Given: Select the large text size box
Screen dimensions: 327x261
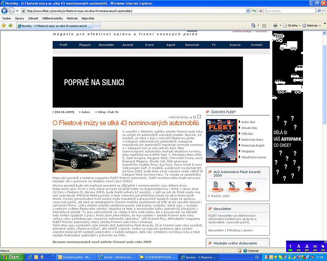Looking at the screenshot, I should click(x=199, y=117).
